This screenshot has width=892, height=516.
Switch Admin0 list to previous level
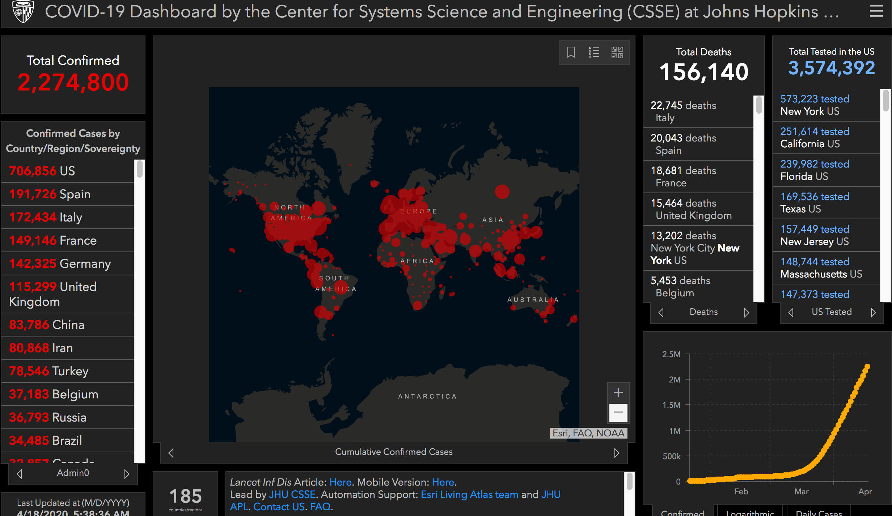(20, 474)
